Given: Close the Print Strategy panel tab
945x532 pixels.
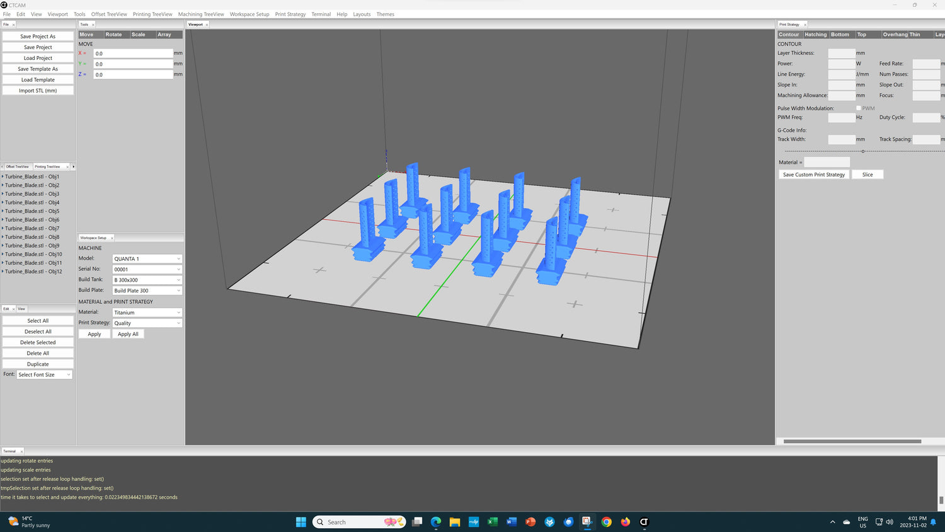Looking at the screenshot, I should (x=805, y=25).
